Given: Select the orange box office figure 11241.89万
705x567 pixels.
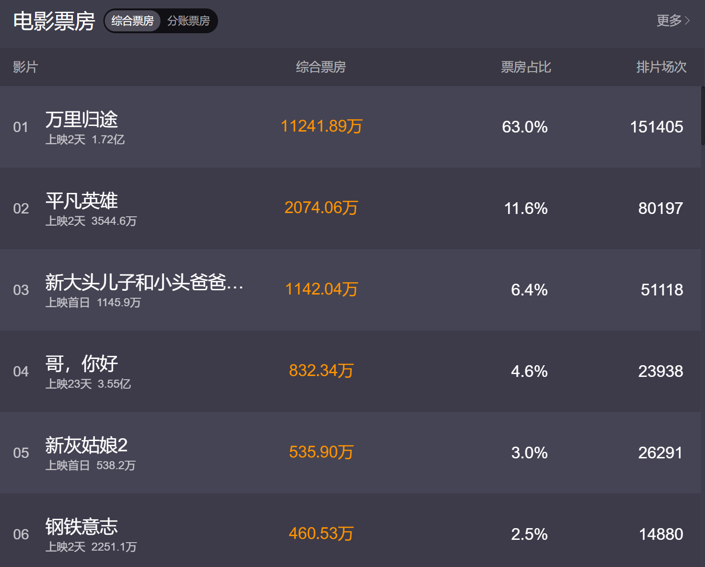Looking at the screenshot, I should click(x=321, y=126).
